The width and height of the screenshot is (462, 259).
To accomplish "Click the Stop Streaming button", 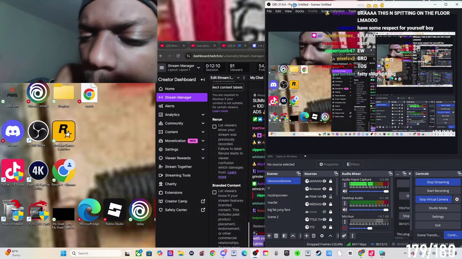I will 438,182.
